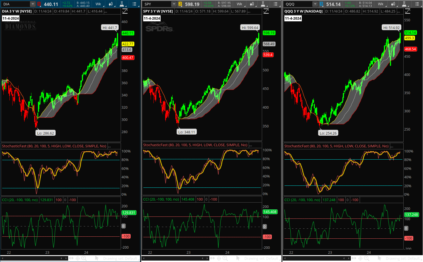Click the horizontal pan arrows icon below DIA chart
Viewport: 423px width, 262px height.
click(71, 258)
